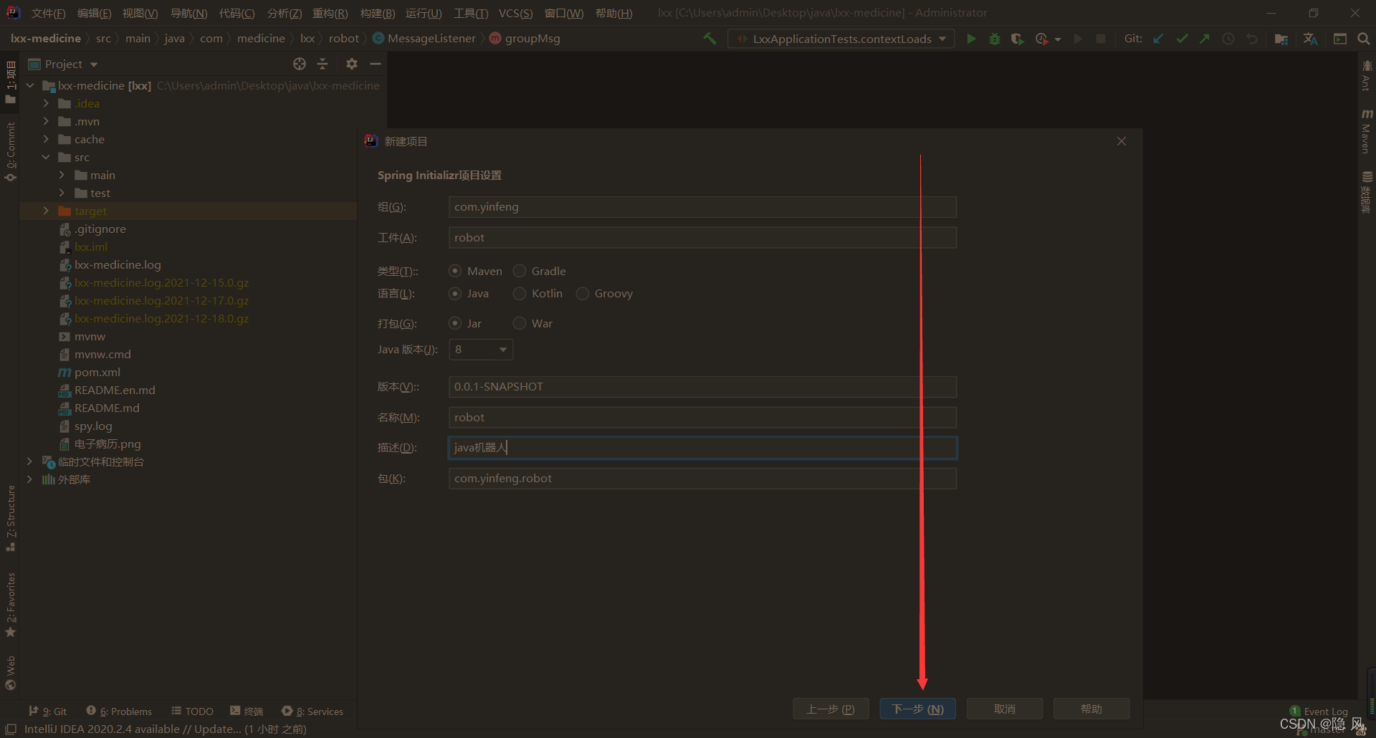Choose War packaging option
This screenshot has height=738, width=1376.
click(520, 324)
